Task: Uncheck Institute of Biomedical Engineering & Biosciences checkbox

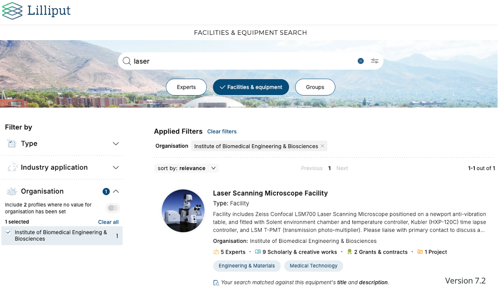Action: [8, 232]
